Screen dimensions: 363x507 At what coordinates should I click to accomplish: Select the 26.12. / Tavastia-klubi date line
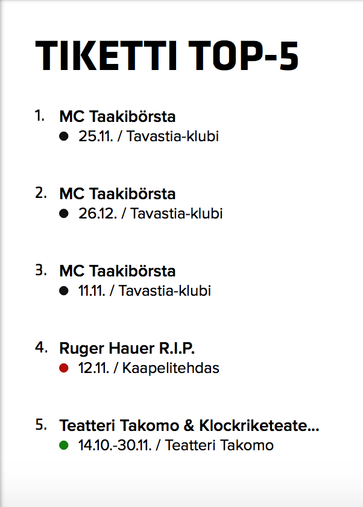click(x=150, y=214)
